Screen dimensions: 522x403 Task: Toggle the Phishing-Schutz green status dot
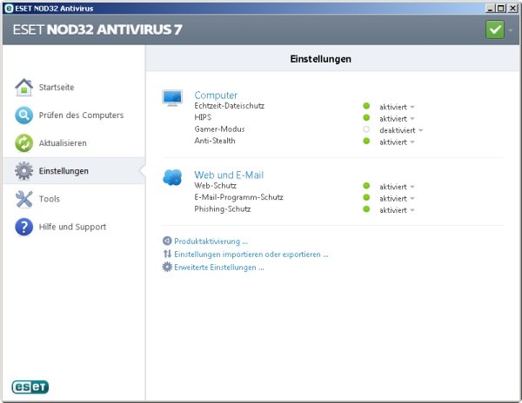[x=366, y=209]
